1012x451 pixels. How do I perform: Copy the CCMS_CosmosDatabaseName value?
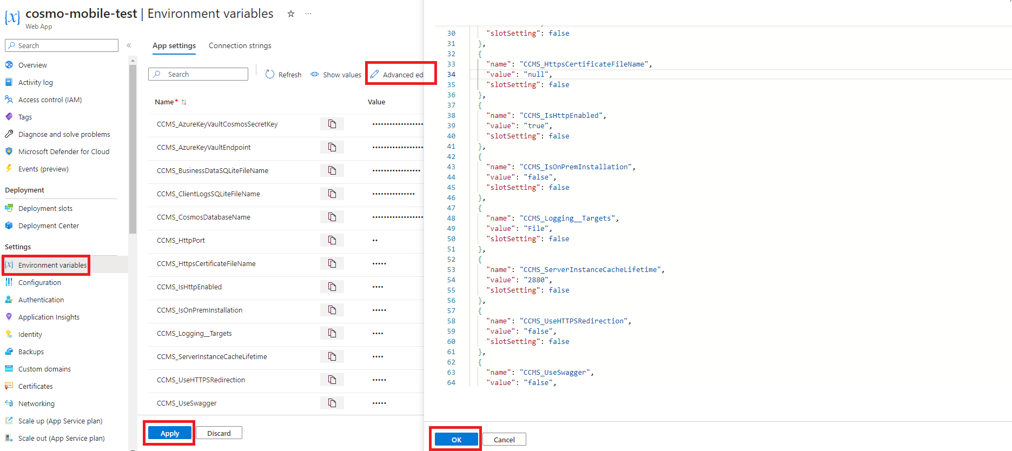(332, 217)
